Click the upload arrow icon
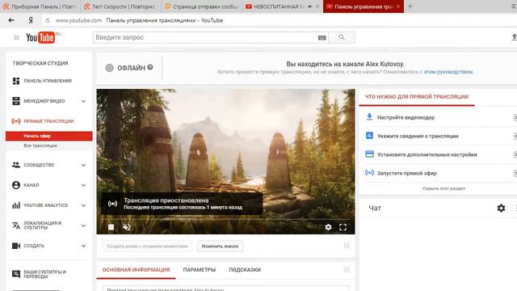This screenshot has width=517, height=291. [x=514, y=37]
